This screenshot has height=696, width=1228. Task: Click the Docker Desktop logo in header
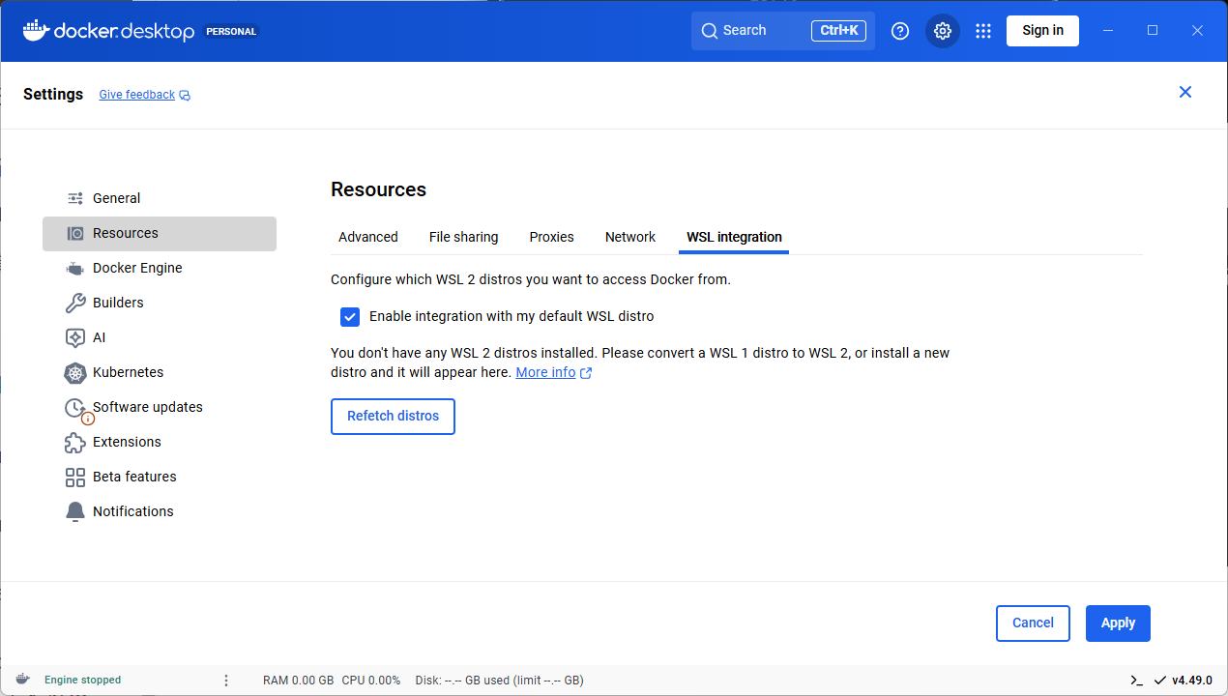pyautogui.click(x=108, y=31)
